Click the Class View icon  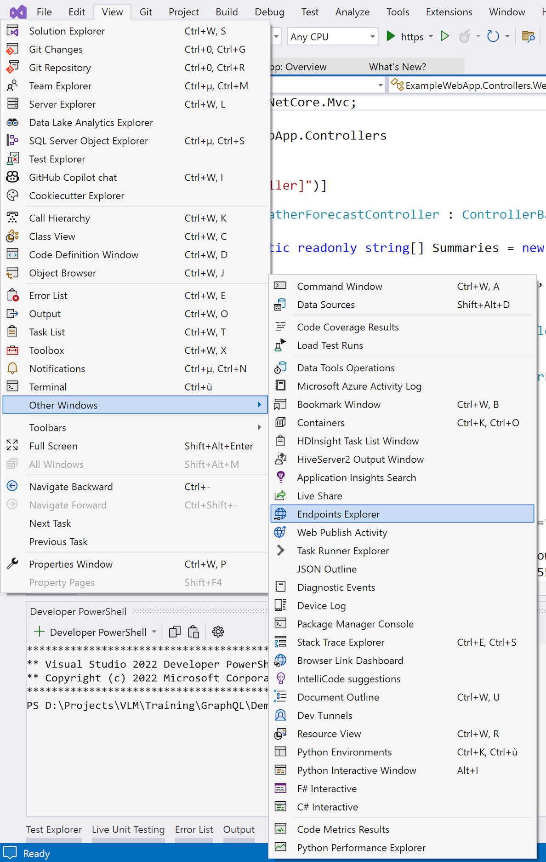pos(13,236)
